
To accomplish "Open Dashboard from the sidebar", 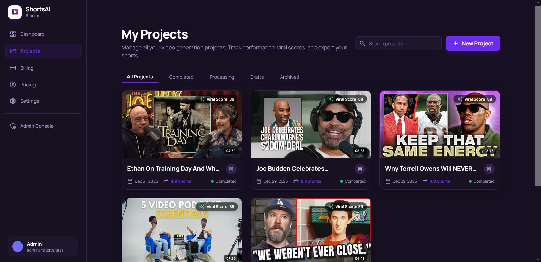I will [x=43, y=34].
